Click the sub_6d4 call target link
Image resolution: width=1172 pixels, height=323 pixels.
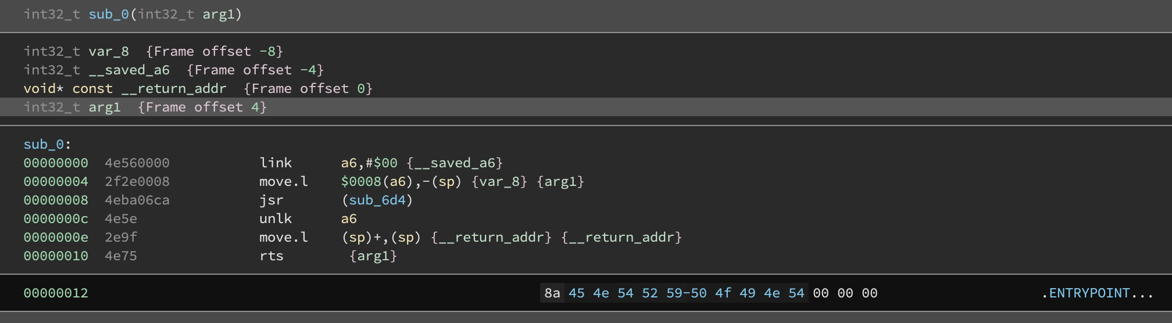pyautogui.click(x=377, y=200)
